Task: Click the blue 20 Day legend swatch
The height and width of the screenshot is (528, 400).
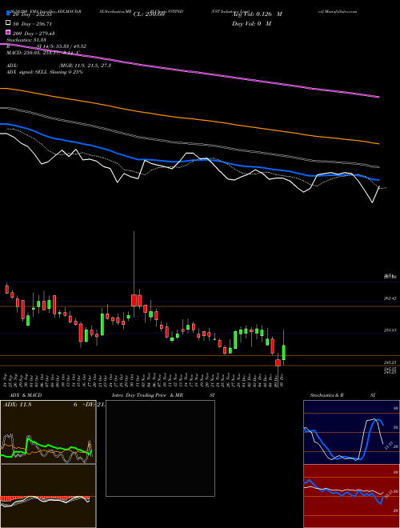Action: pyautogui.click(x=9, y=13)
